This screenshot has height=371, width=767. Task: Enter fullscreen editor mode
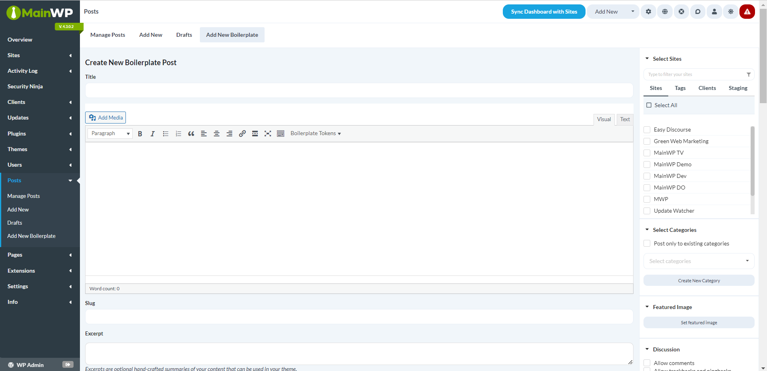(268, 134)
